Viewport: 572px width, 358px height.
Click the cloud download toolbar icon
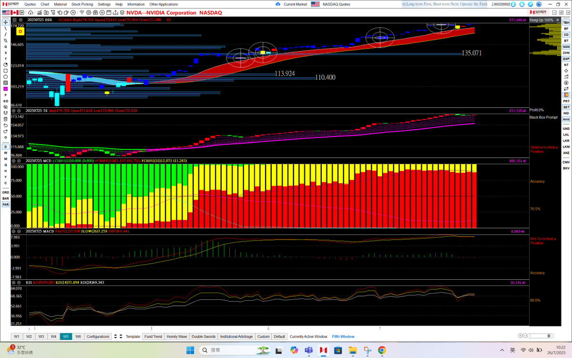pyautogui.click(x=31, y=12)
